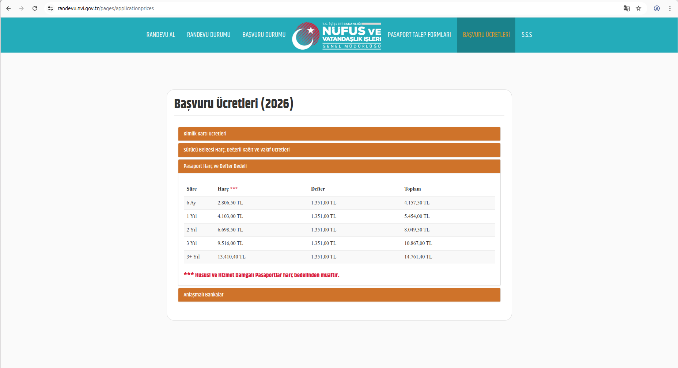Click the Nüfus ve Vatandaşlık İşleri logo
The width and height of the screenshot is (678, 368).
tap(337, 35)
